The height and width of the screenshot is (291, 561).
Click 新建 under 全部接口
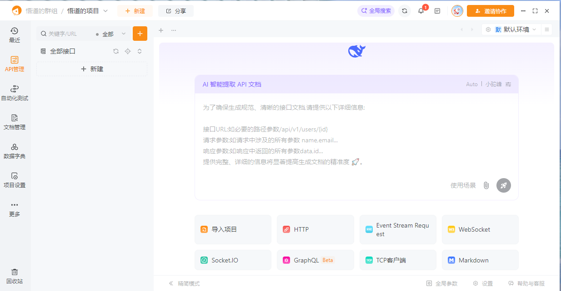(92, 69)
